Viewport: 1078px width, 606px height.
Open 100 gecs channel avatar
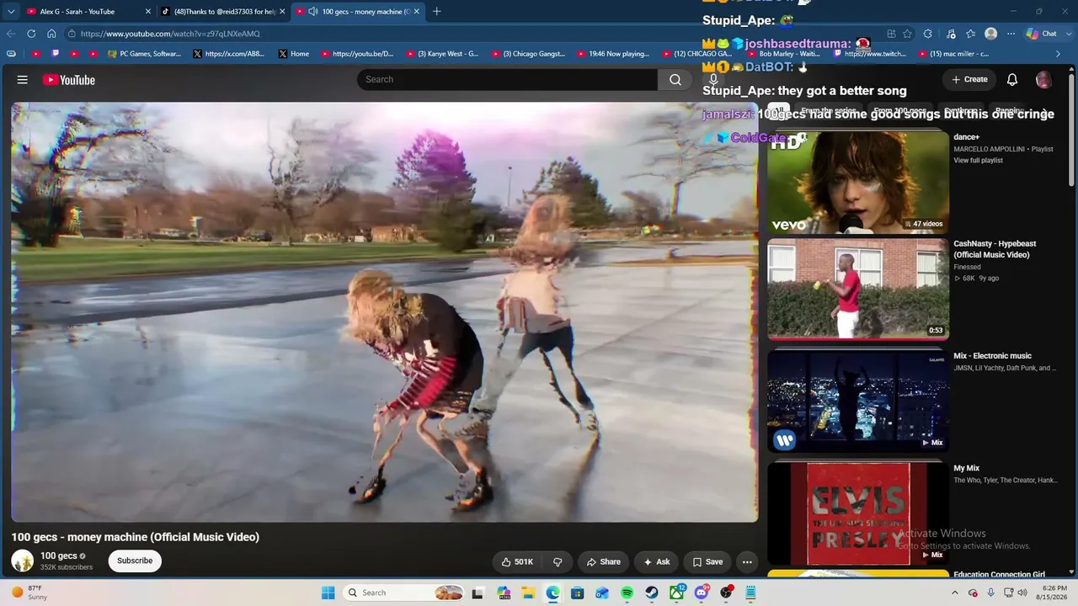[x=23, y=561]
